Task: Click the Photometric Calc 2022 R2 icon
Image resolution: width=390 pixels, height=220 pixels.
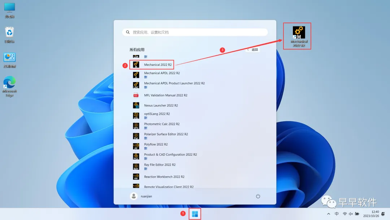Action: click(136, 126)
